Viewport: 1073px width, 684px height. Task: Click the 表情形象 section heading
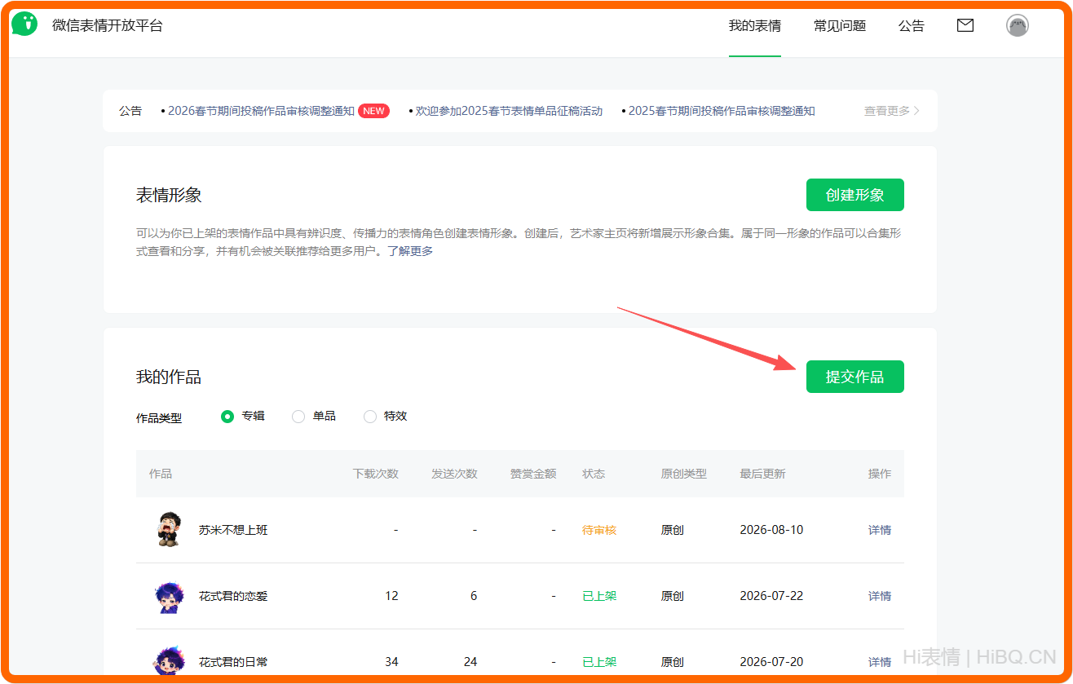coord(169,196)
